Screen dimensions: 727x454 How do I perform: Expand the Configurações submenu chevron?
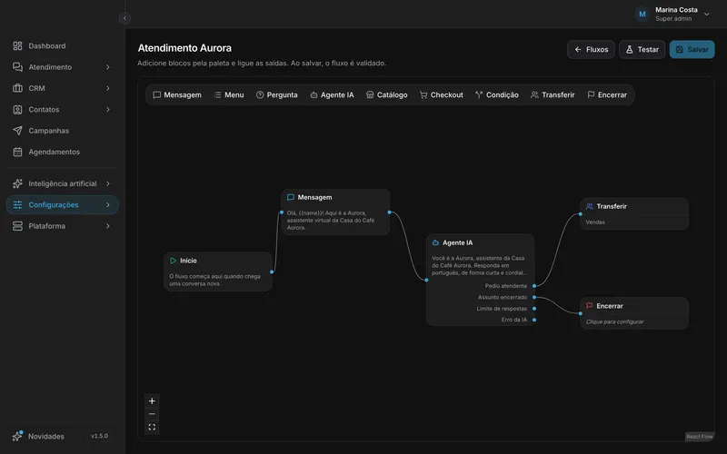(x=107, y=205)
